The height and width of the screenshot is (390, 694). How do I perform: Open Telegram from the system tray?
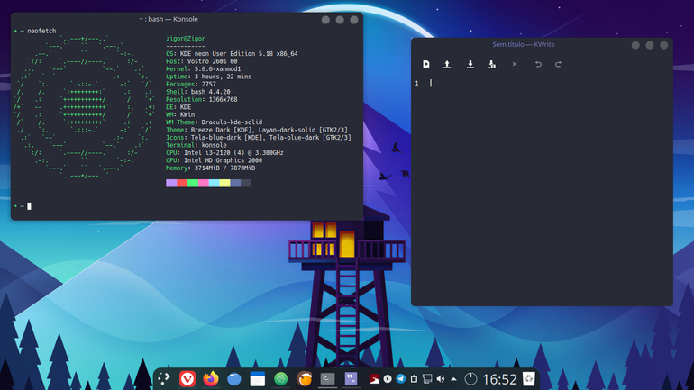400,379
